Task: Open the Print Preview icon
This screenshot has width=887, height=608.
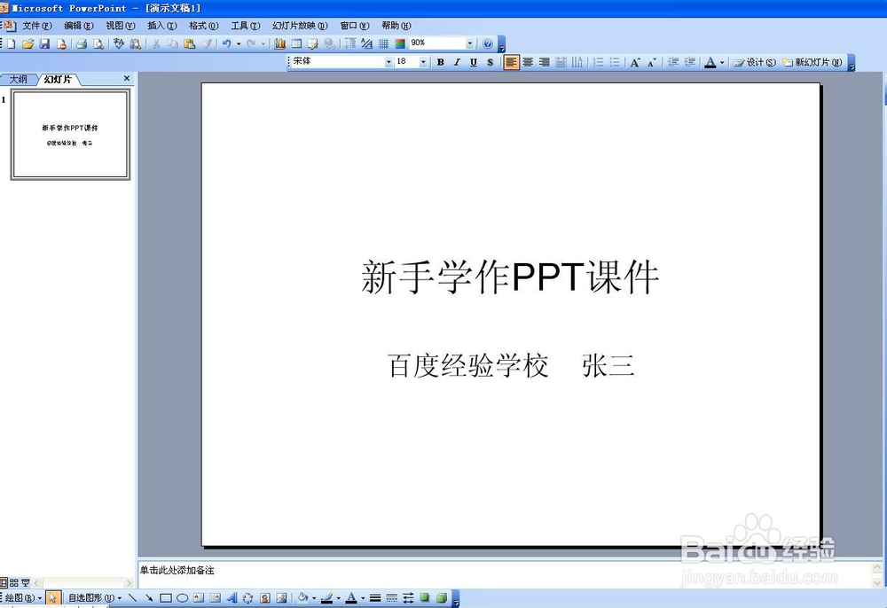Action: click(x=97, y=43)
